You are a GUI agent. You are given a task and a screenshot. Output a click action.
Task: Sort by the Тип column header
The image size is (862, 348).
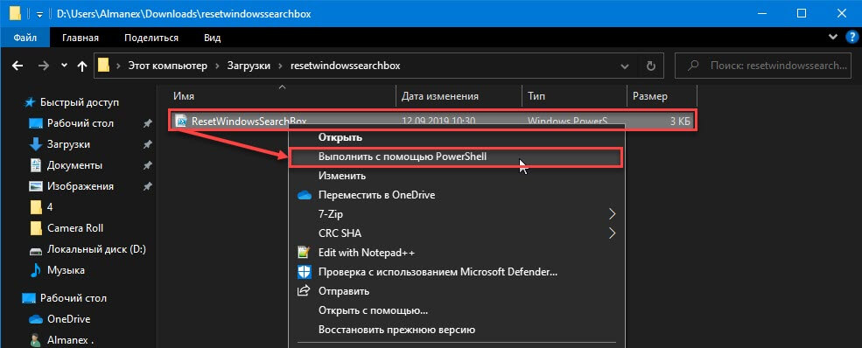[x=574, y=96]
